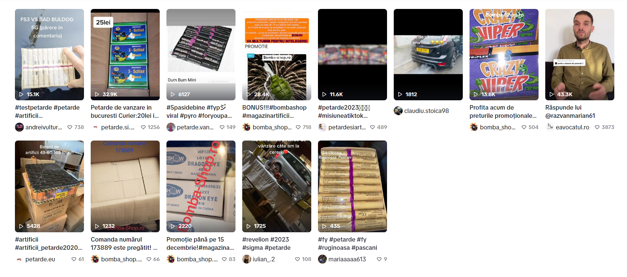Screen dimensions: 627x277
Task: Click the claudiu.stoica98 profile avatar
Action: click(x=398, y=111)
